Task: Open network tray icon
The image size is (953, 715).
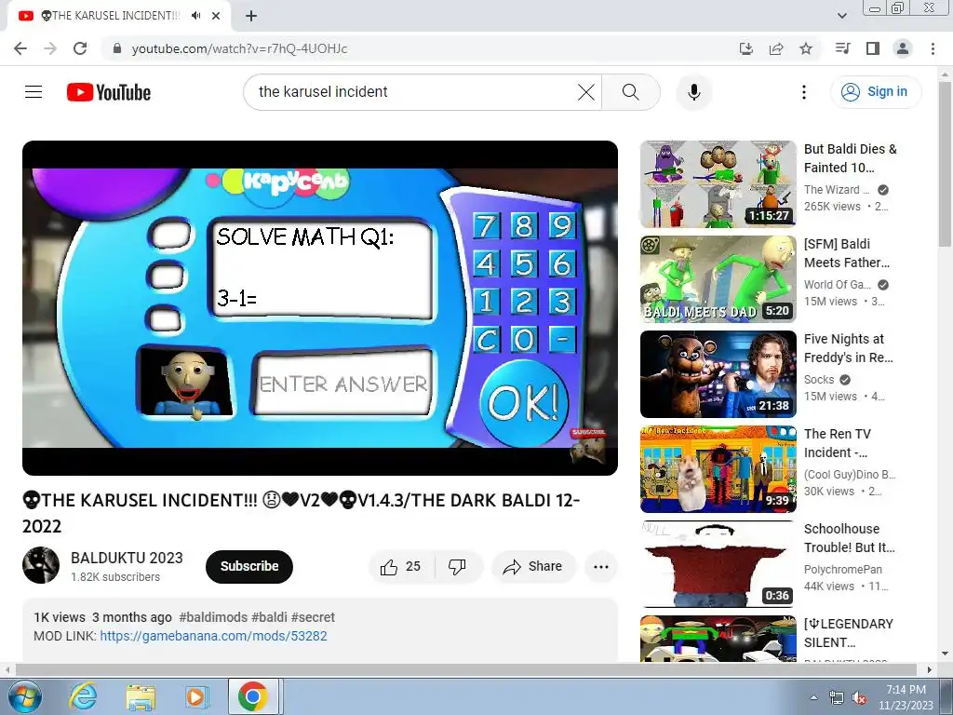Action: (837, 698)
